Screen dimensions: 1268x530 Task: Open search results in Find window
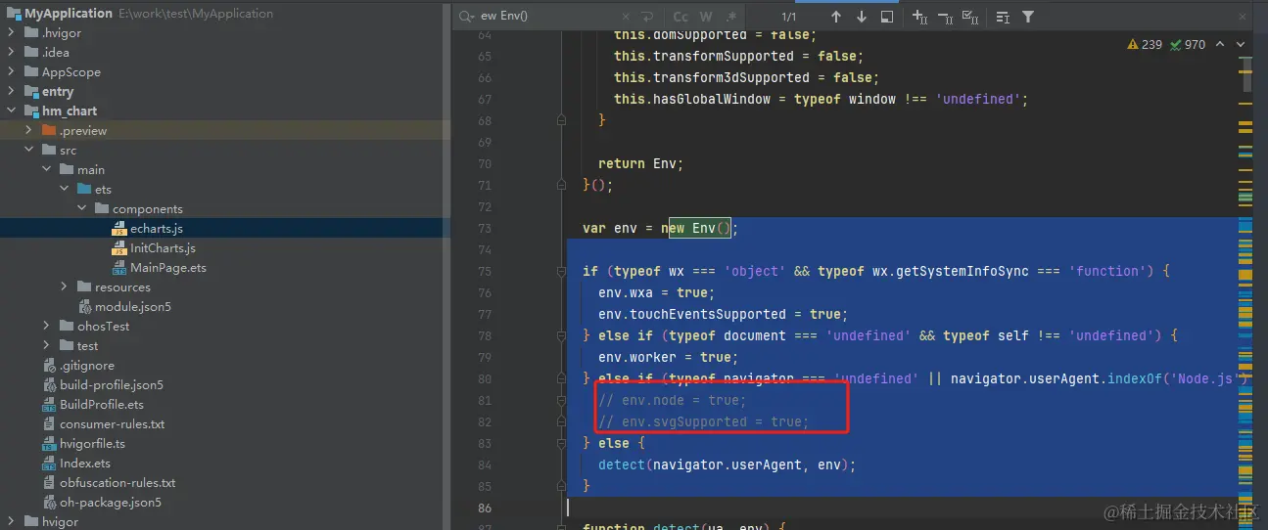pyautogui.click(x=887, y=17)
